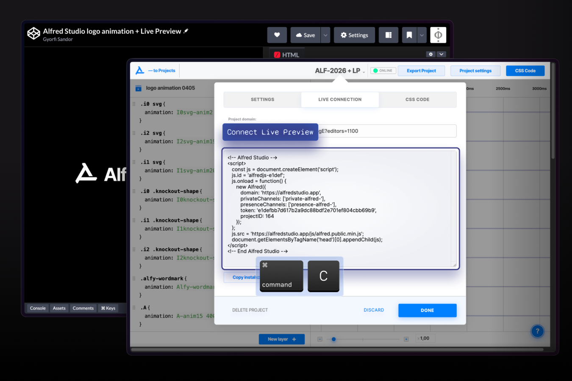Like the pen with the heart button
The height and width of the screenshot is (381, 572).
coord(277,35)
